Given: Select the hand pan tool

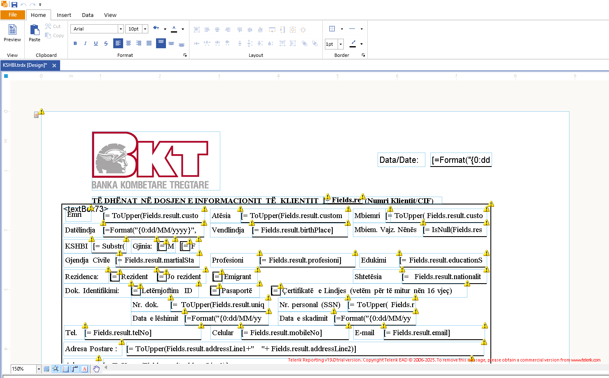Looking at the screenshot, I should [x=96, y=369].
